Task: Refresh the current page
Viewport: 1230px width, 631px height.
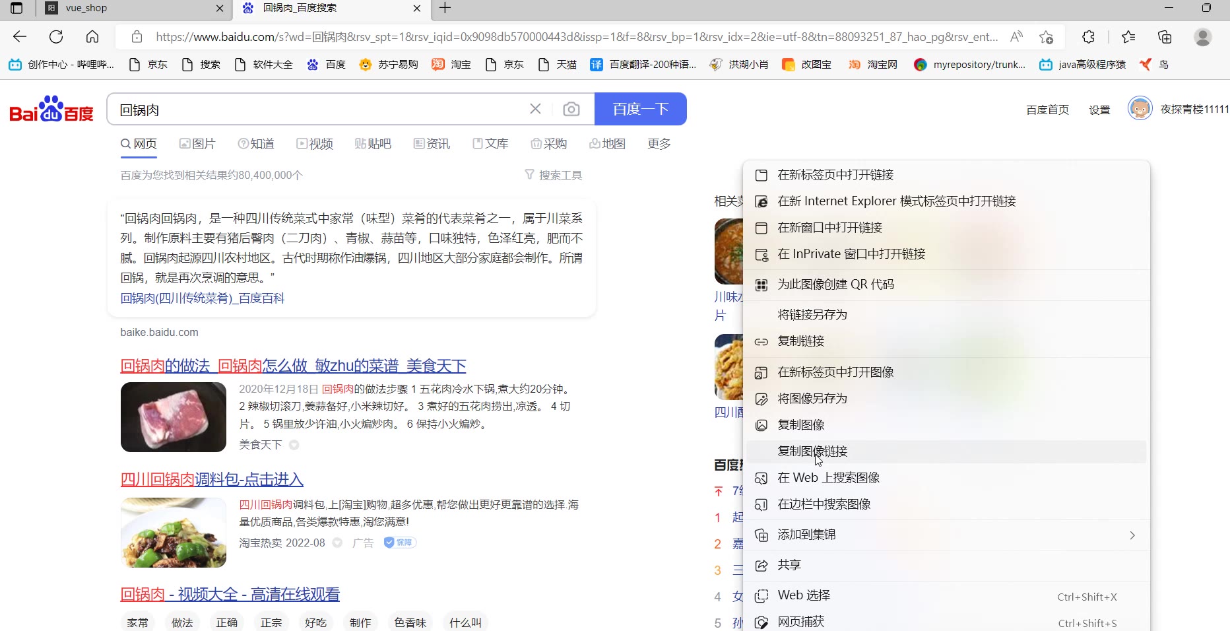Action: (56, 37)
